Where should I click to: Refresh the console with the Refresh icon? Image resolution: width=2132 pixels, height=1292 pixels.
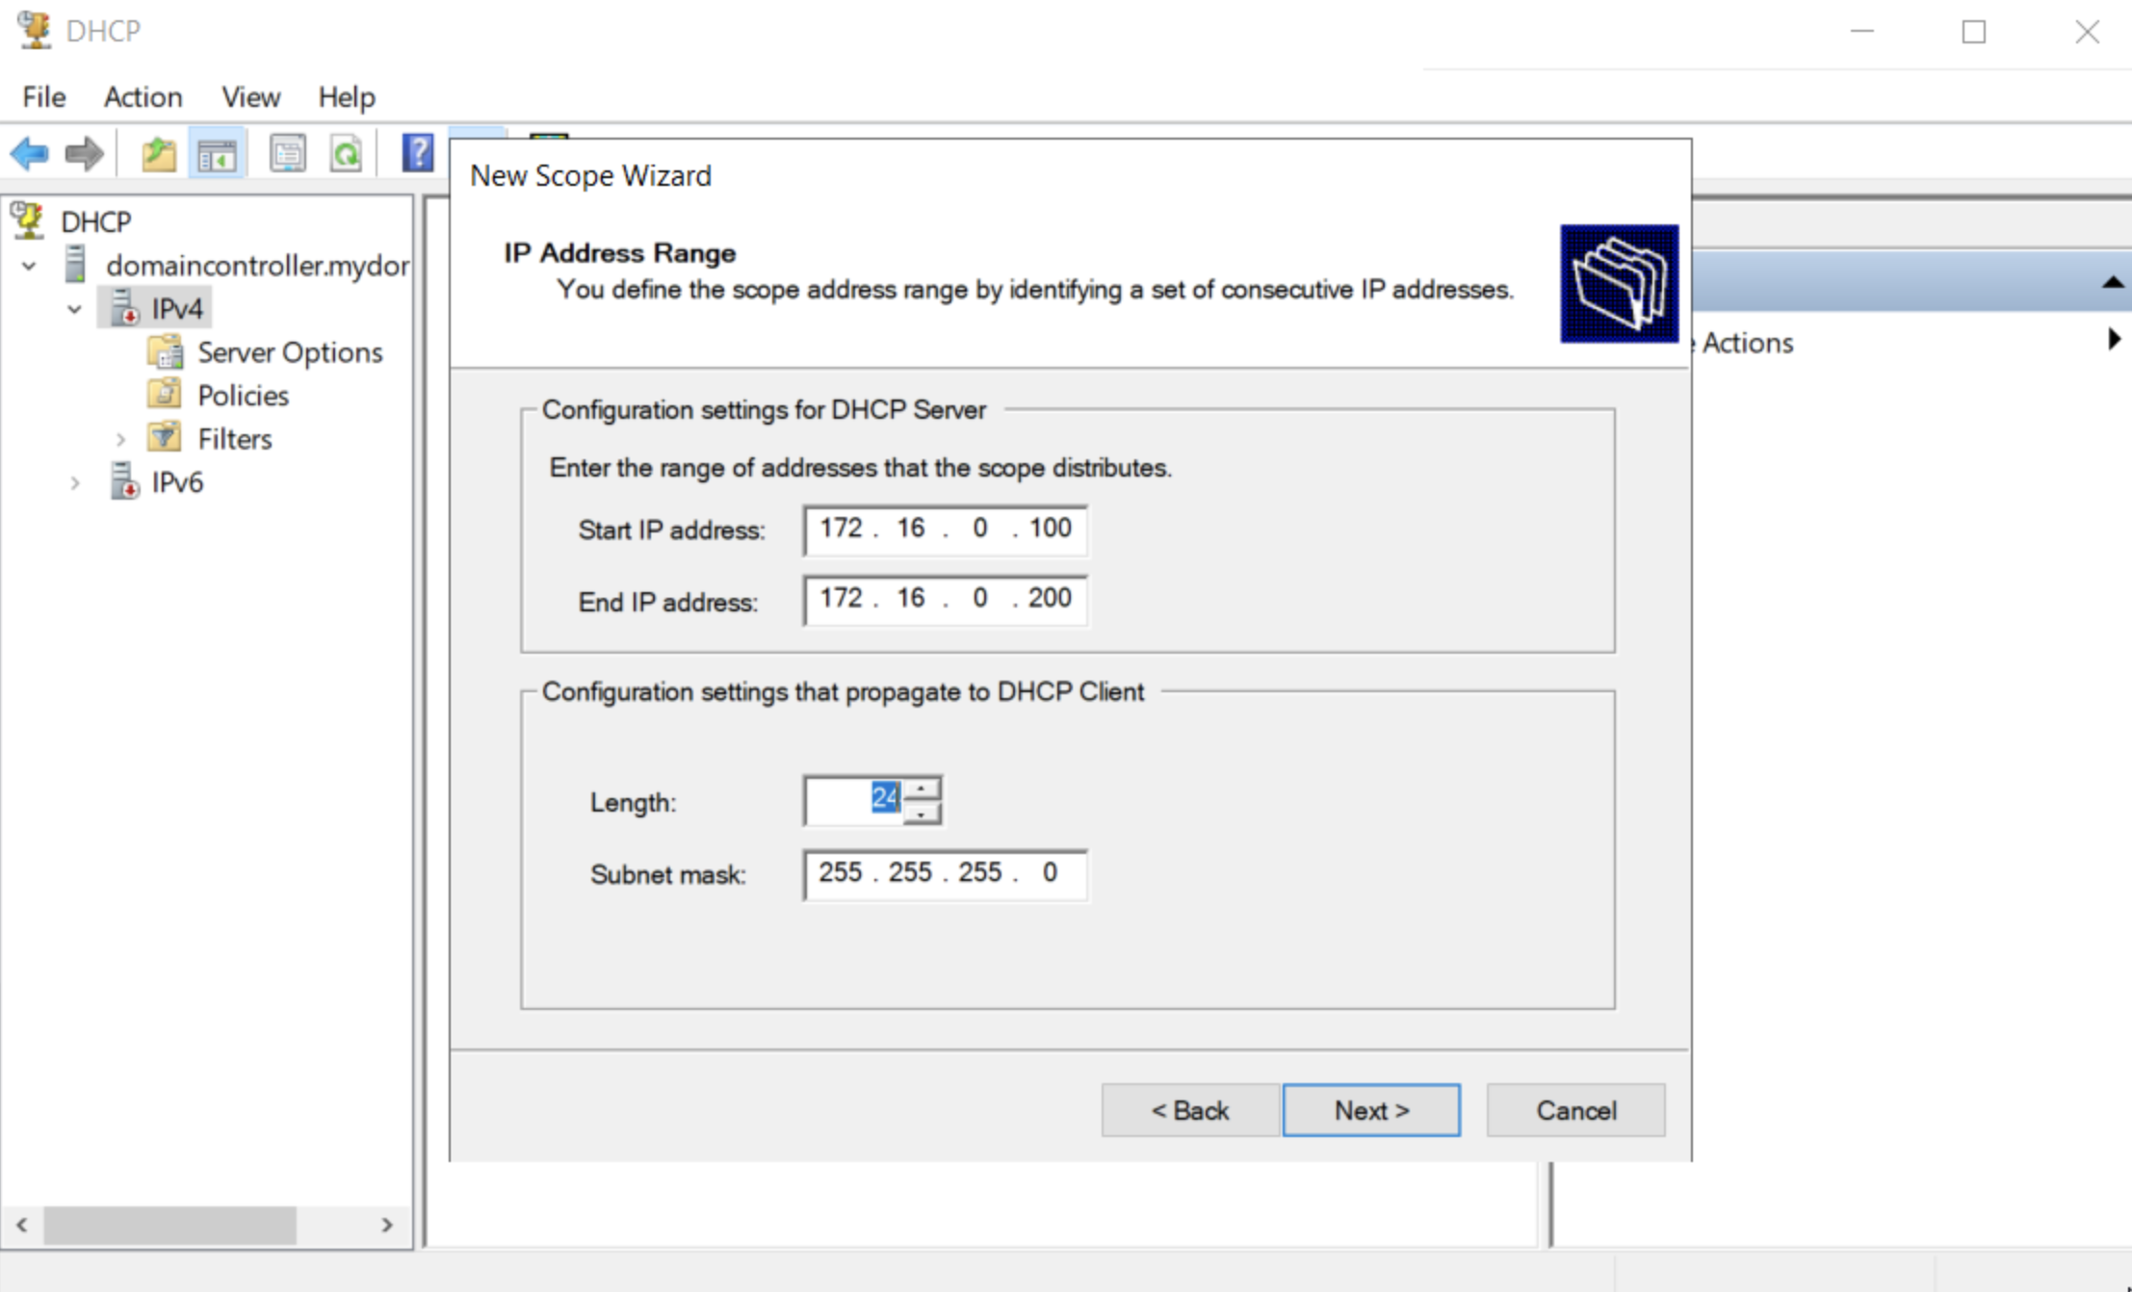[347, 153]
